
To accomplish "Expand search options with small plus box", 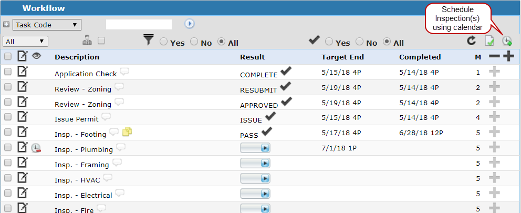I will pyautogui.click(x=6, y=24).
